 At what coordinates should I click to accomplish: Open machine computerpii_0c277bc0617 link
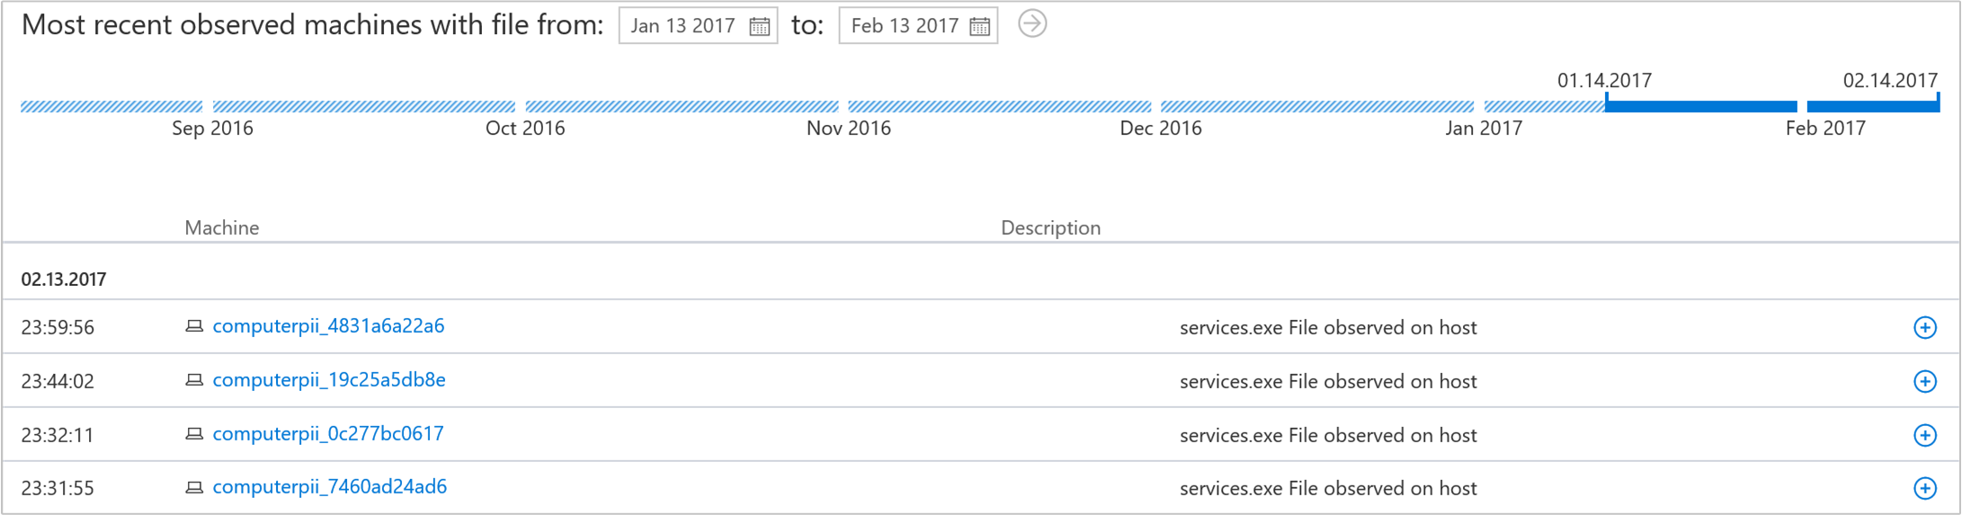click(x=328, y=434)
